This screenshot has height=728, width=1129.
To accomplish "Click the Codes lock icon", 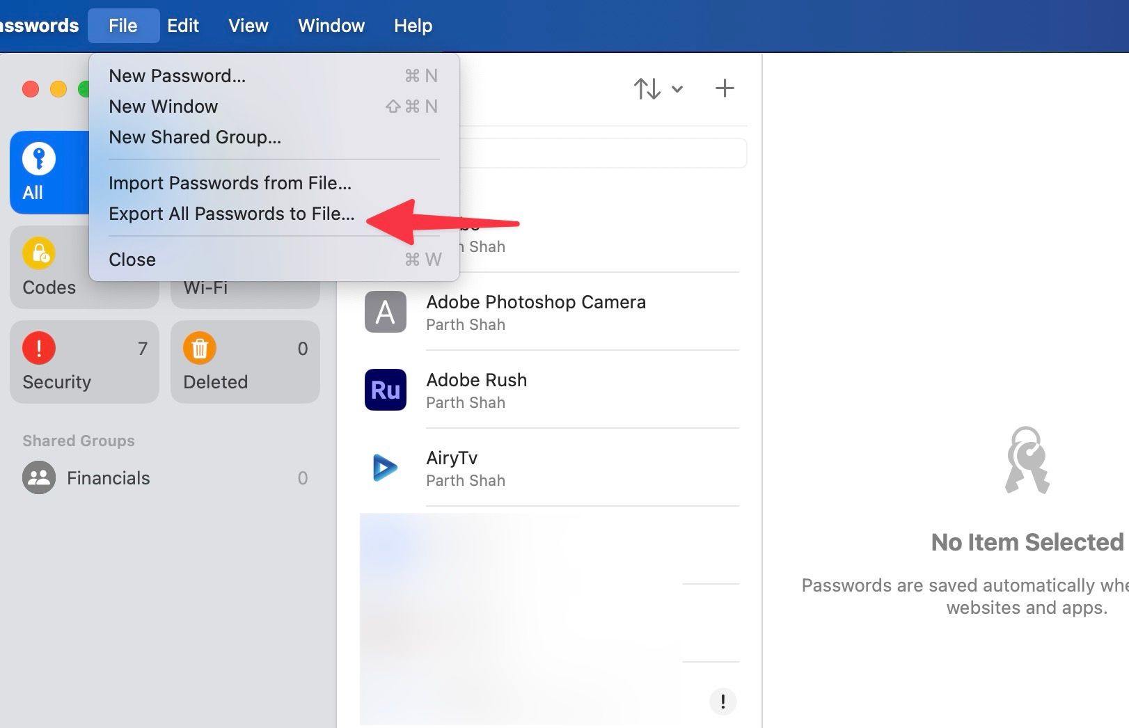I will tap(39, 253).
